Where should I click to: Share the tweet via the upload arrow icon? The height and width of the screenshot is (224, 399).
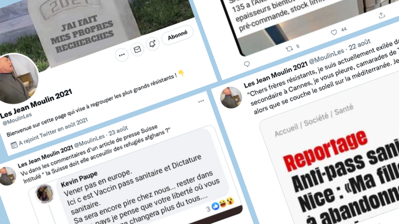(x=382, y=16)
